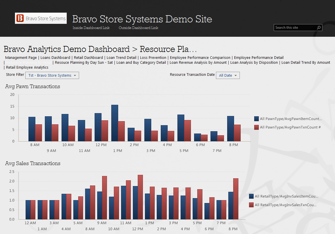Open Loan Analysis by Disposition
This screenshot has width=335, height=234.
click(254, 63)
